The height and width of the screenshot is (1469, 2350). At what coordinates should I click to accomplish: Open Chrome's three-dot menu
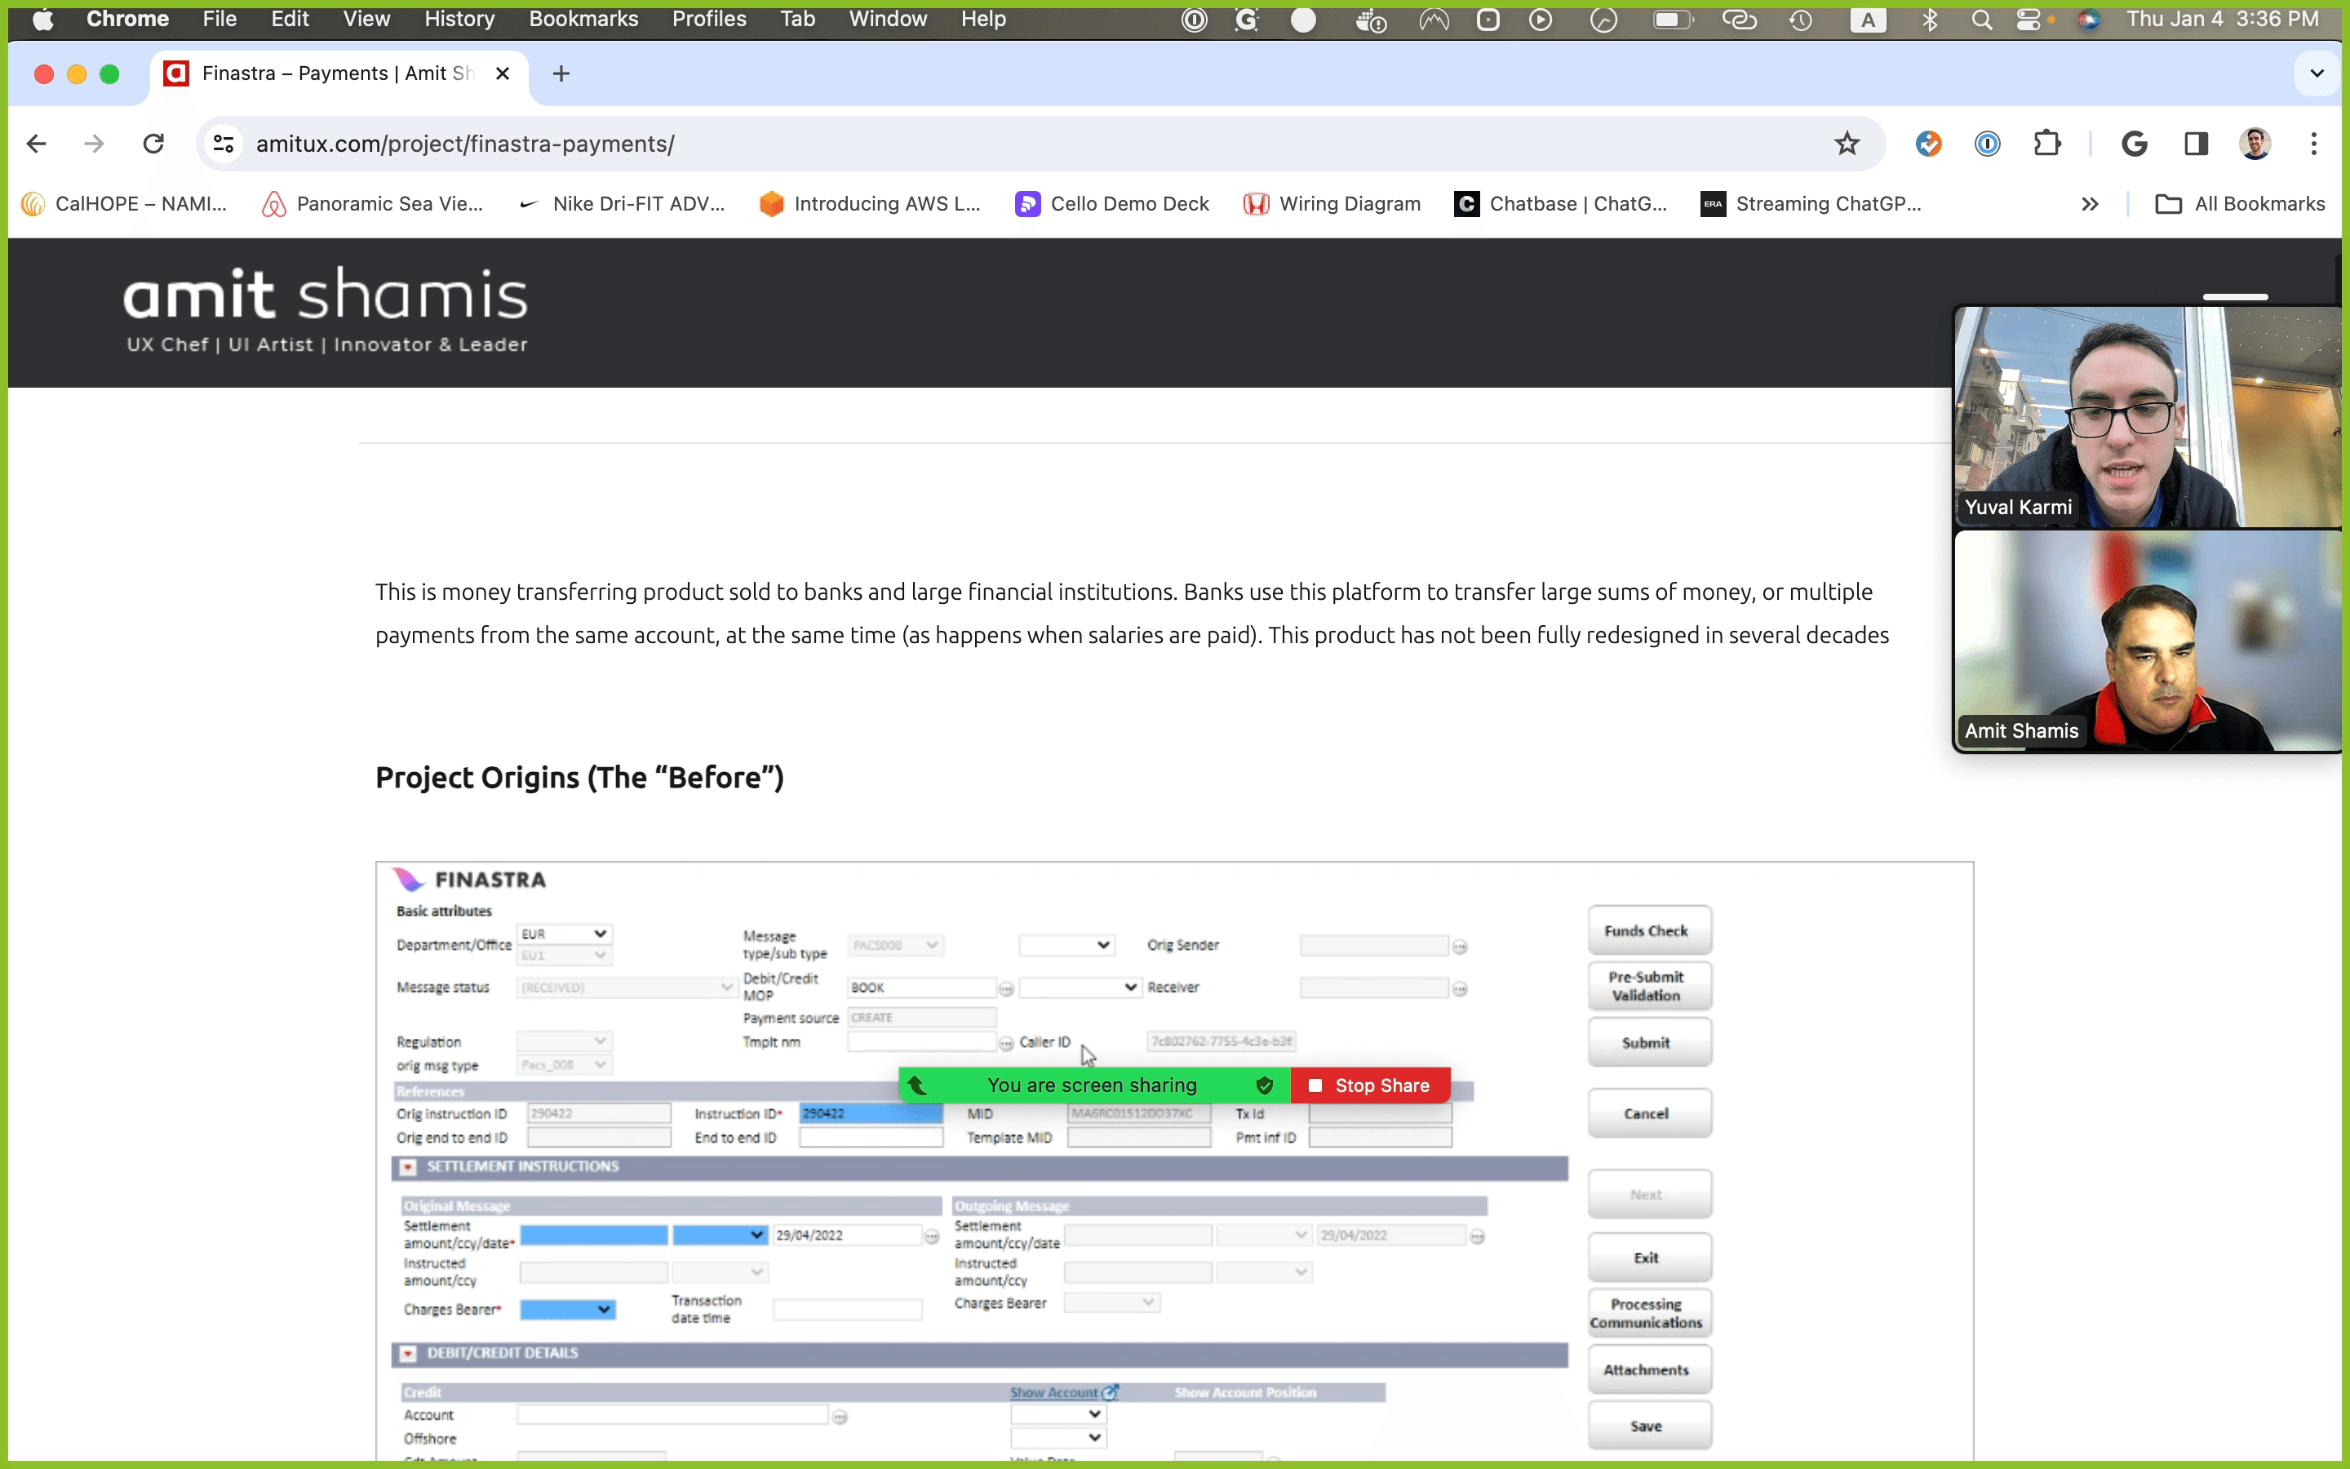[x=2314, y=144]
